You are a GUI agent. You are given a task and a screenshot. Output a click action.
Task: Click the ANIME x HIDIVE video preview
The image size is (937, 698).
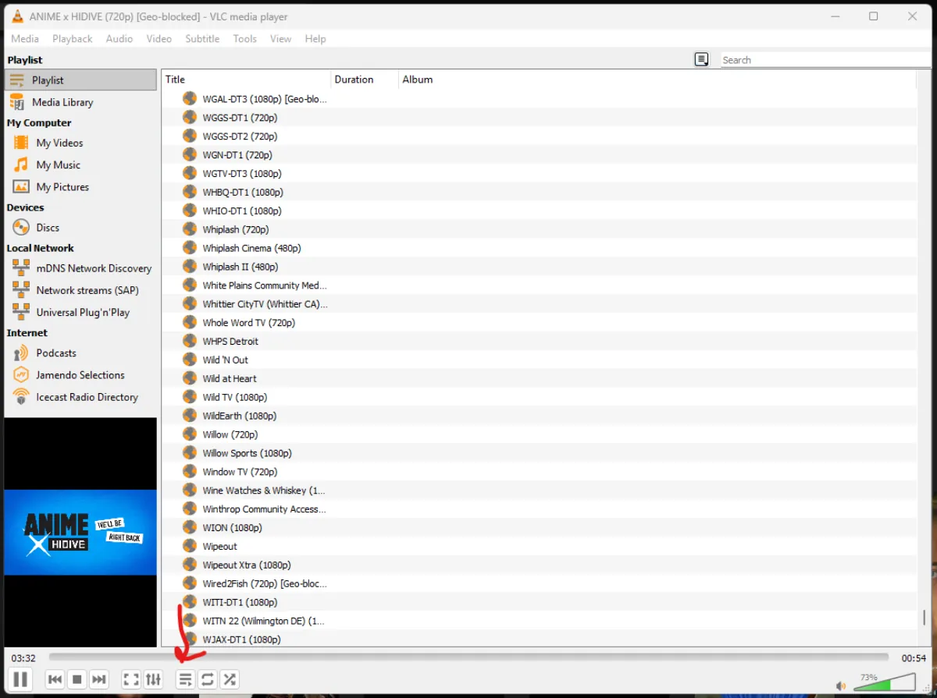click(x=80, y=532)
